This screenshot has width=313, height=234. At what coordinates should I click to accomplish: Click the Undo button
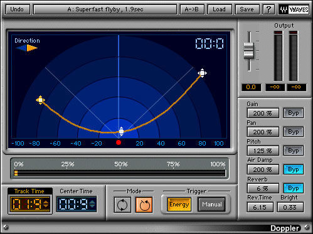point(18,9)
